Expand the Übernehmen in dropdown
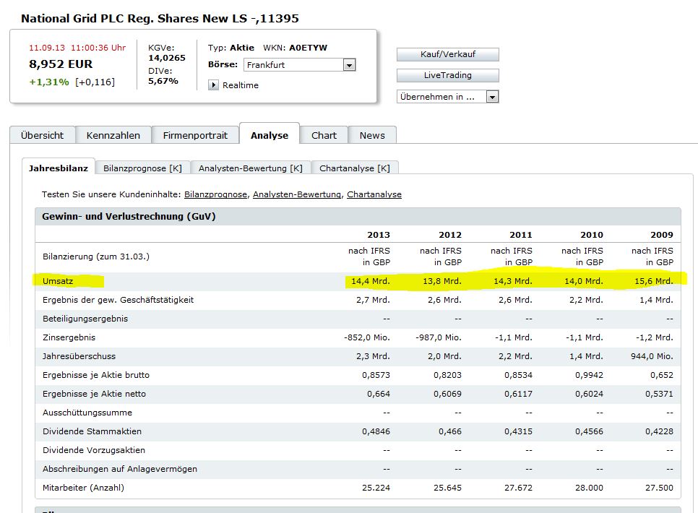The height and width of the screenshot is (513, 698). [492, 97]
